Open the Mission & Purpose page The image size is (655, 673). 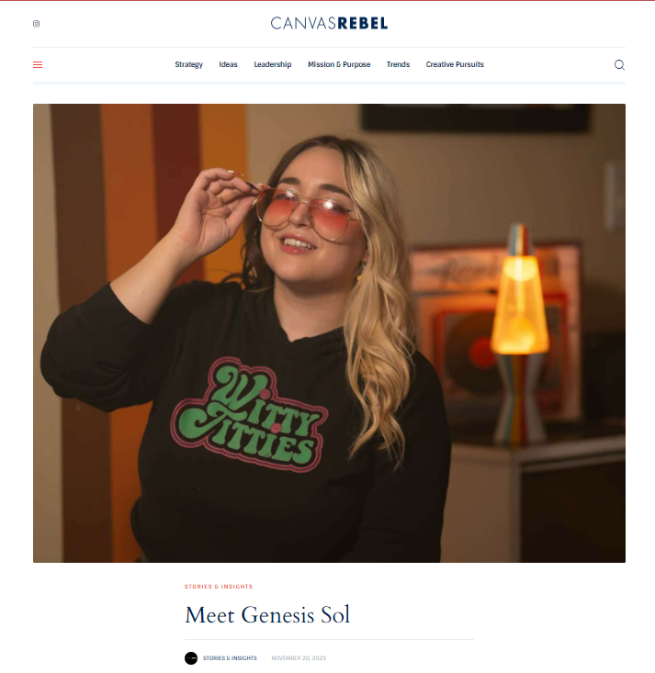pos(339,64)
